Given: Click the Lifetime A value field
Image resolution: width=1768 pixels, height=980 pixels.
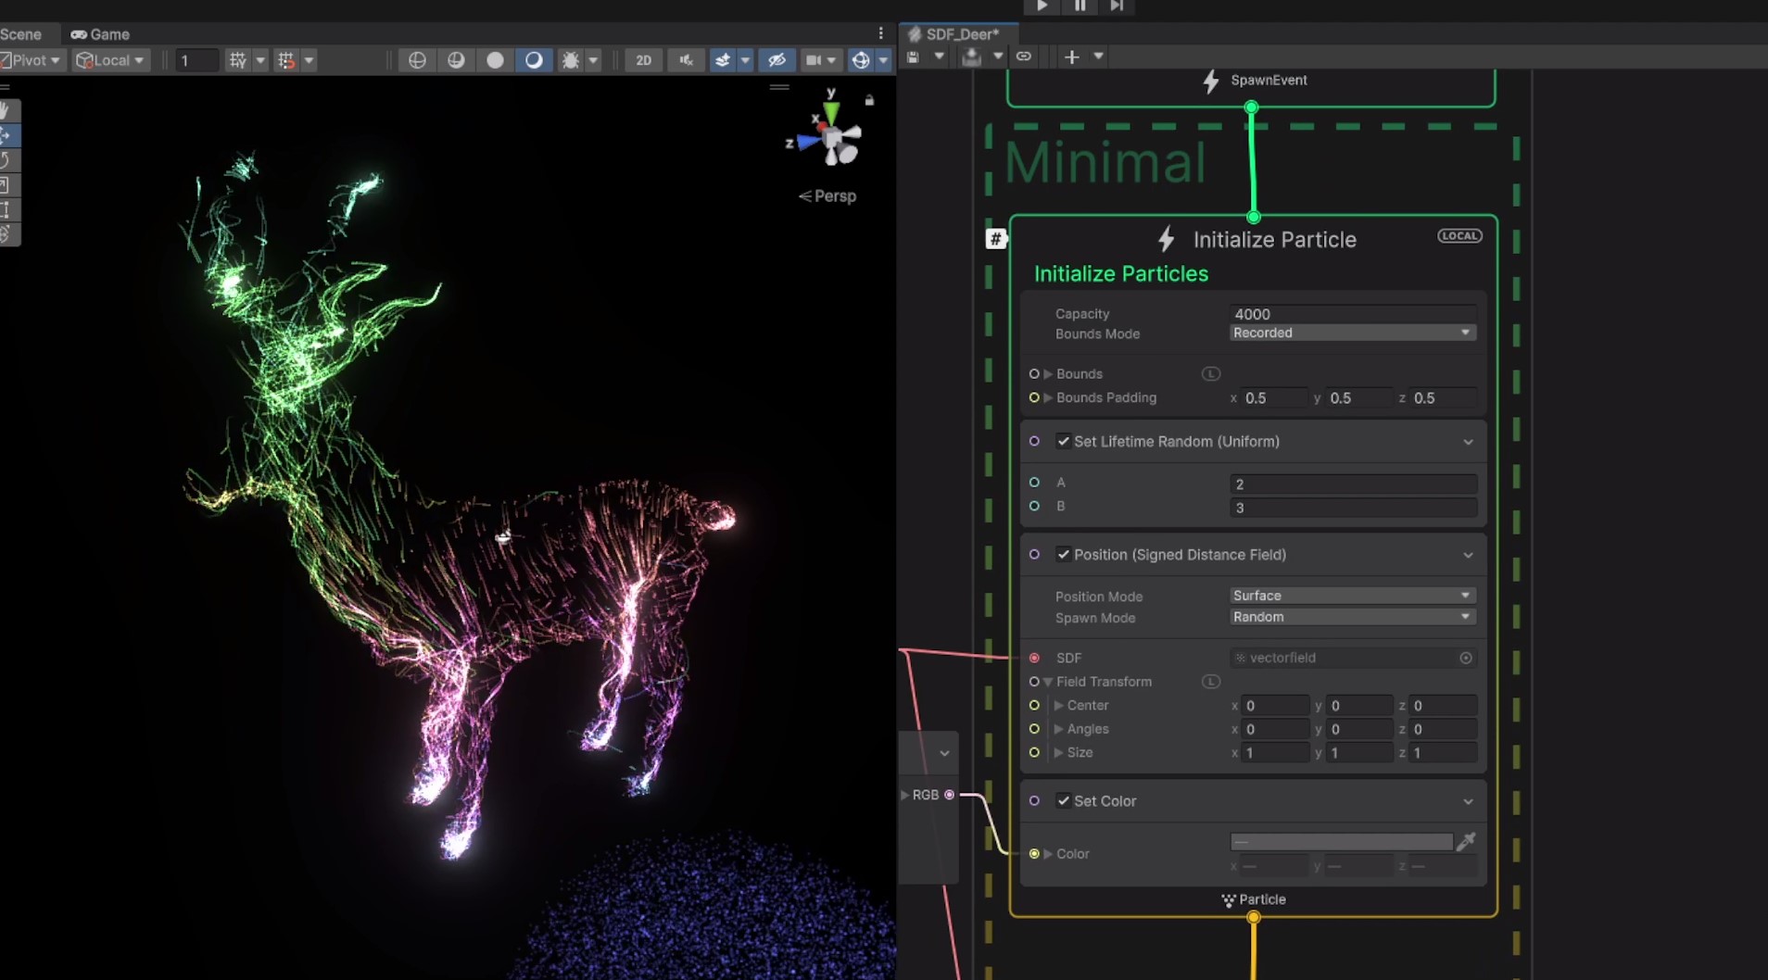Looking at the screenshot, I should pyautogui.click(x=1353, y=484).
